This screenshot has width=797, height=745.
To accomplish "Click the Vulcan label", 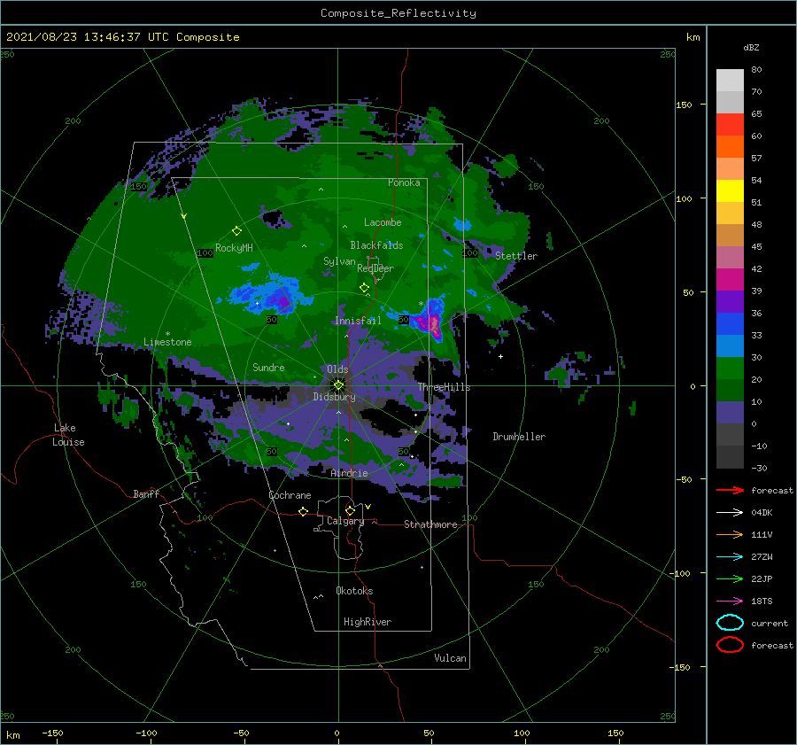I will tap(450, 658).
